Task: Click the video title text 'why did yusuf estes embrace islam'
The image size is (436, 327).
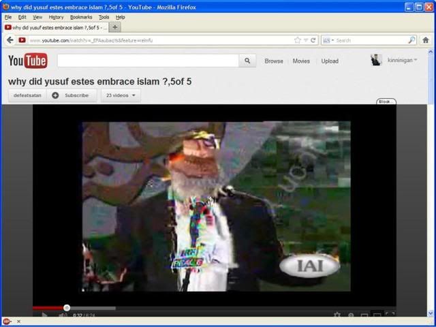Action: point(84,82)
